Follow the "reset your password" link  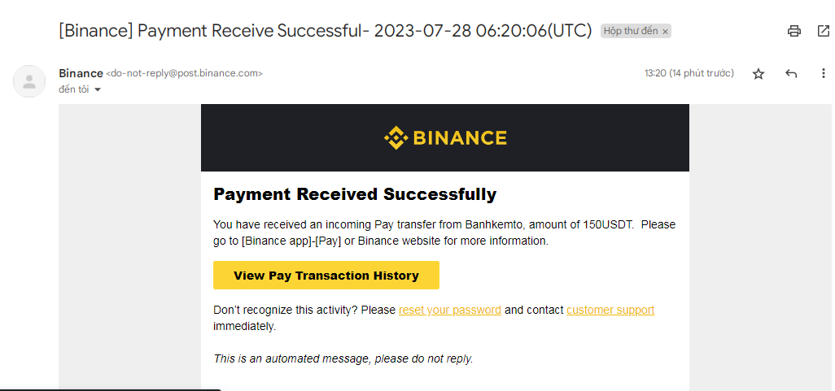coord(449,310)
